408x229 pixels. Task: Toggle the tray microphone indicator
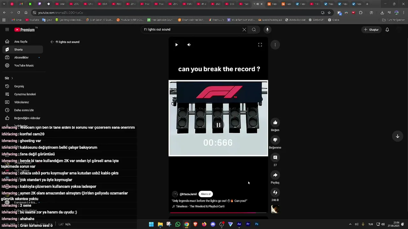click(363, 224)
